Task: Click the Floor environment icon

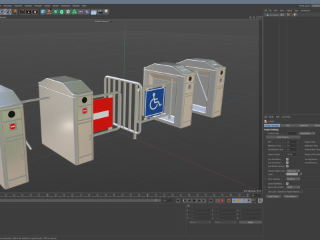Action: [93, 12]
